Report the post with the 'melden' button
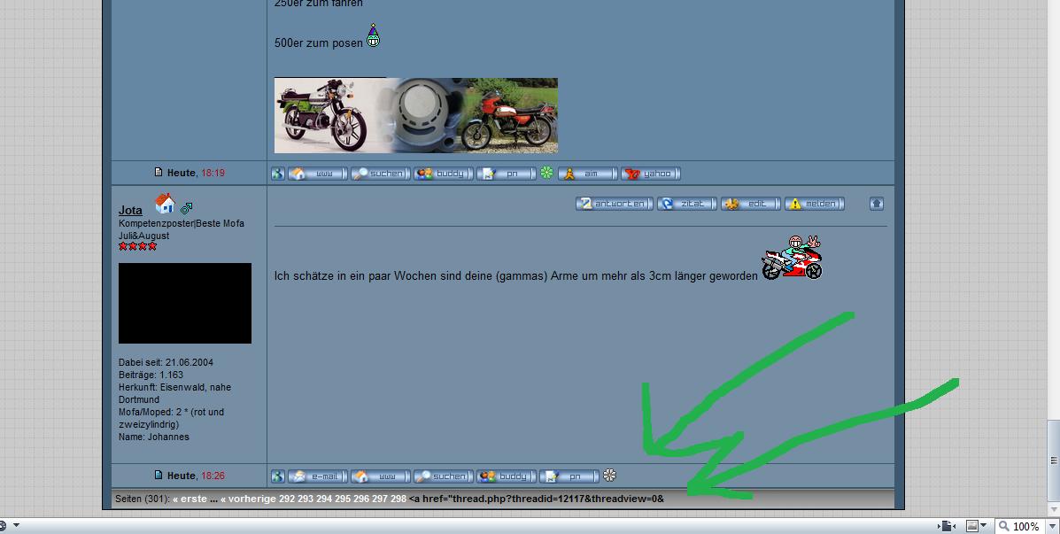1060x534 pixels. 814,204
